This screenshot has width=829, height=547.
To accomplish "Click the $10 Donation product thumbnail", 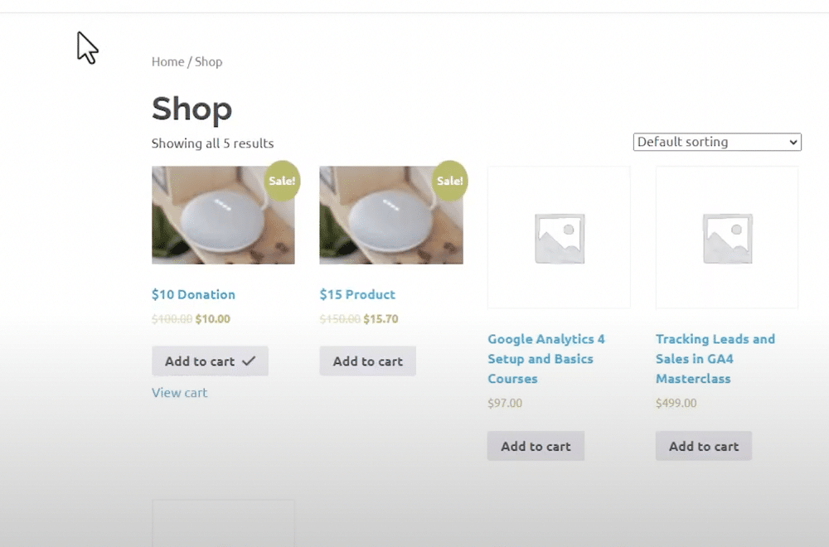I will pos(223,215).
